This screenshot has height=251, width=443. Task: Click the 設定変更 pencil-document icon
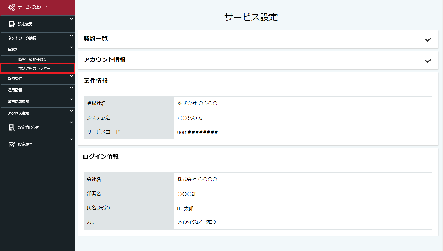point(12,24)
